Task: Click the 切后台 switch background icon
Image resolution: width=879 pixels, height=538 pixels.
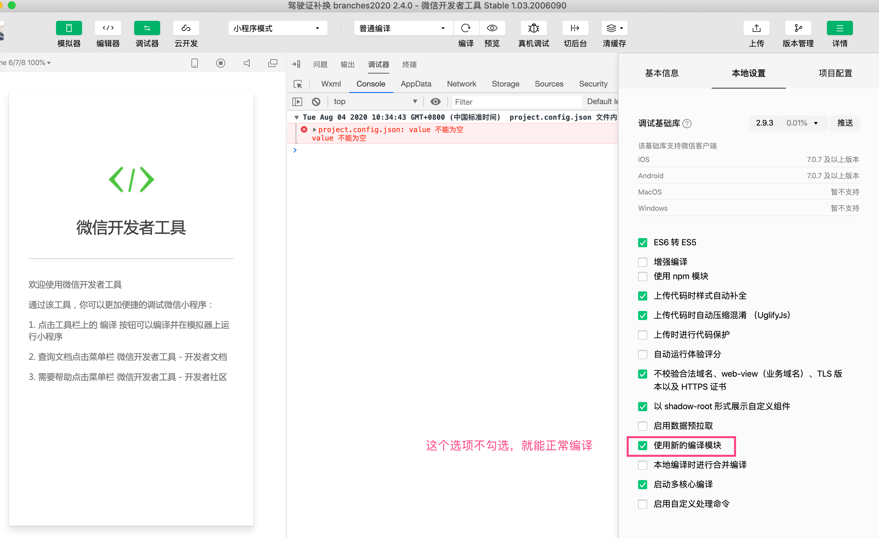Action: tap(575, 28)
